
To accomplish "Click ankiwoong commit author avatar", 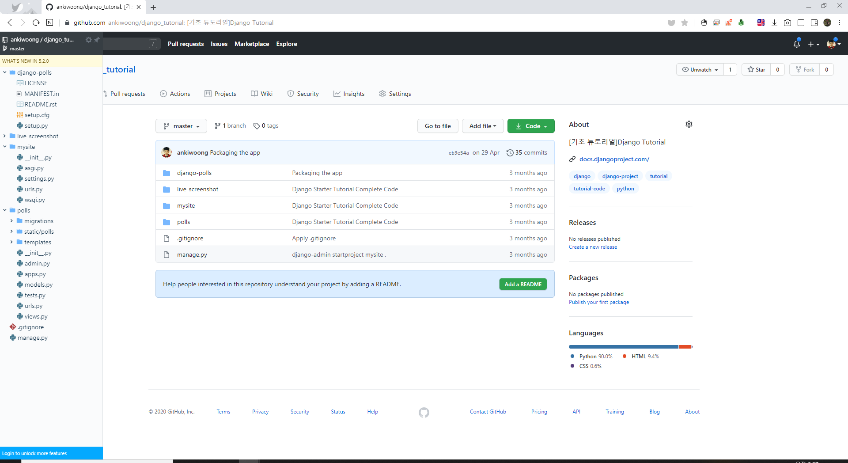I will (167, 152).
